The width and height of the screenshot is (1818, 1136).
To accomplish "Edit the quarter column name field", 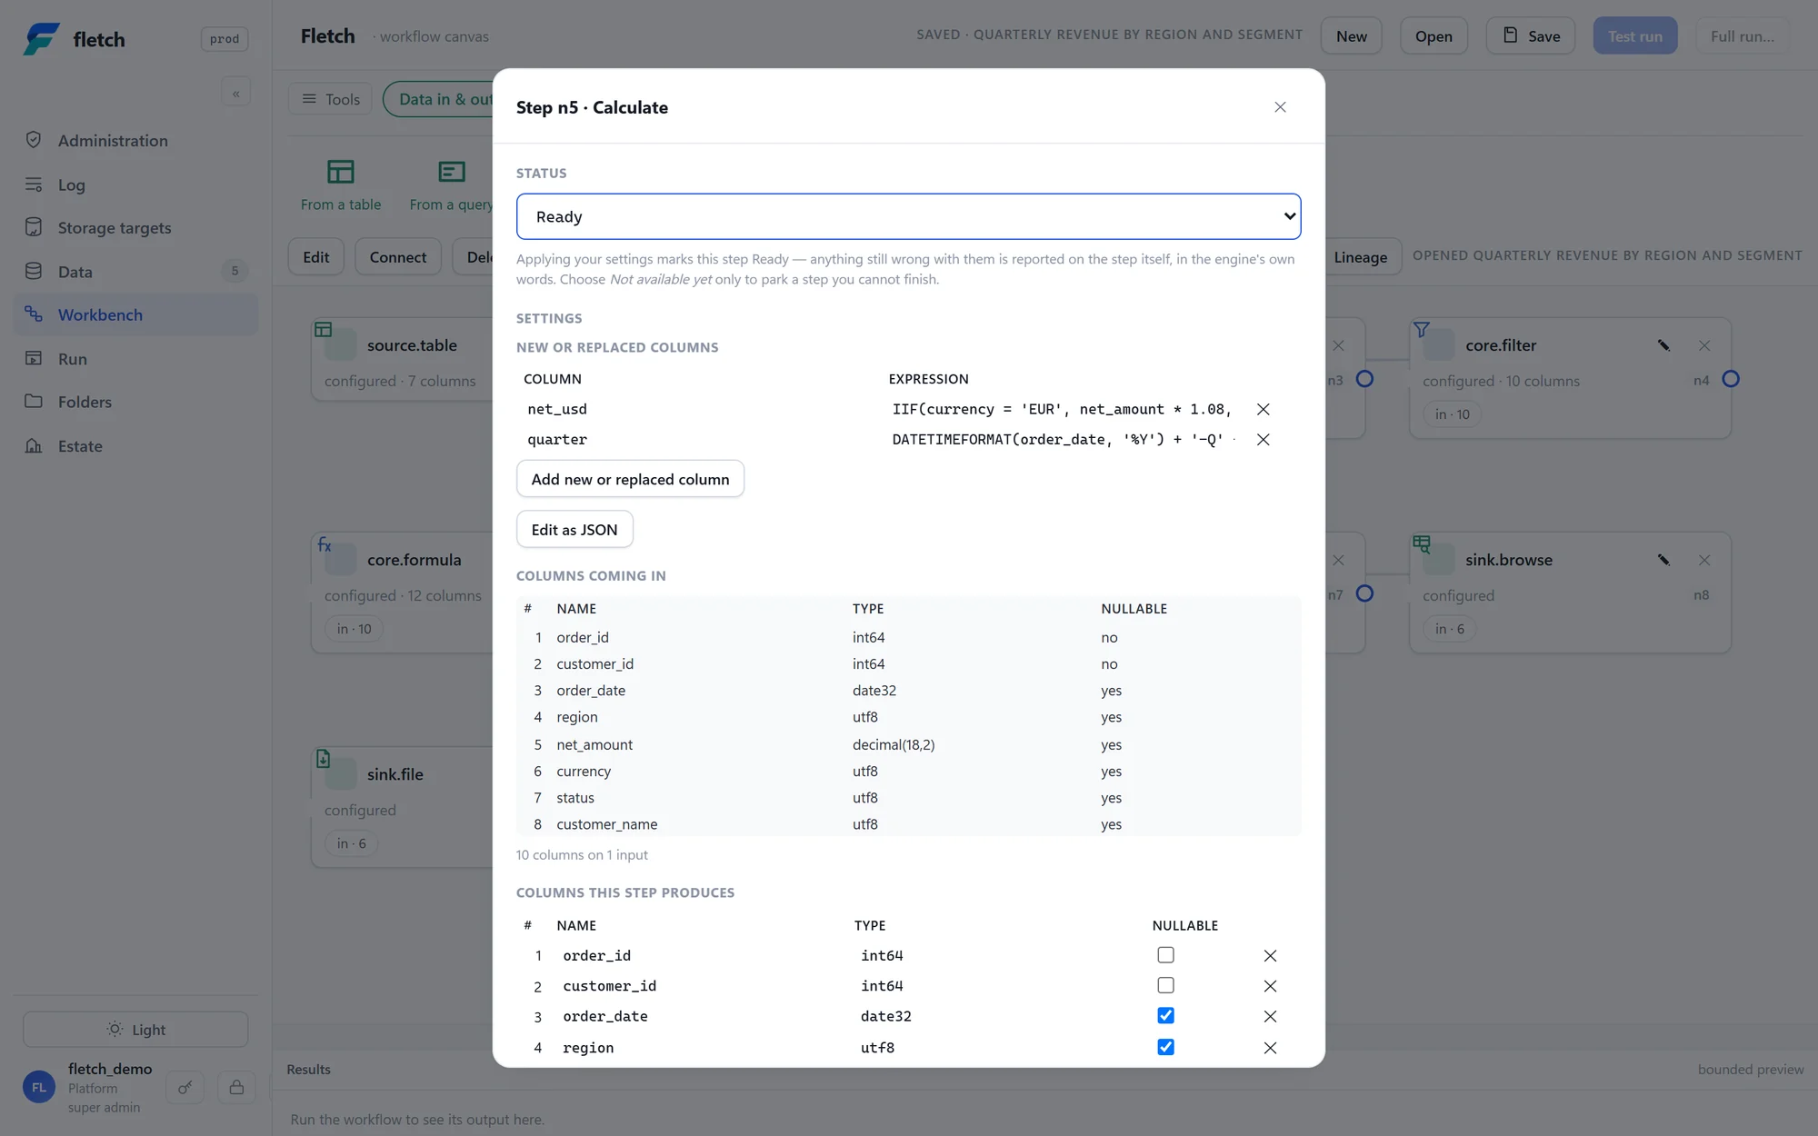I will click(x=701, y=439).
